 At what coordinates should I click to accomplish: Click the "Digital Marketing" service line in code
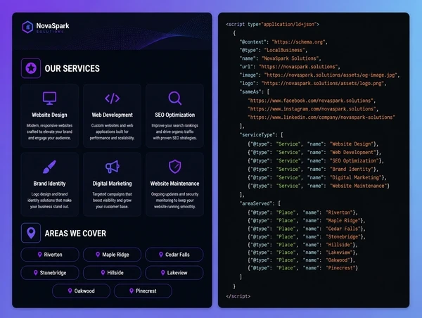(317, 178)
